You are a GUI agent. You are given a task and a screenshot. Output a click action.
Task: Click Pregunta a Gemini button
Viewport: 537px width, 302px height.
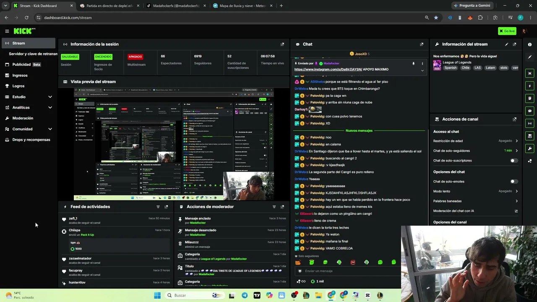(472, 6)
